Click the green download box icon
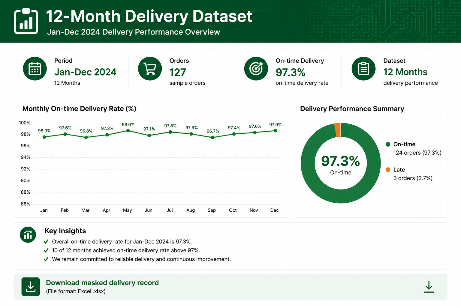This screenshot has height=307, width=461. (x=31, y=287)
